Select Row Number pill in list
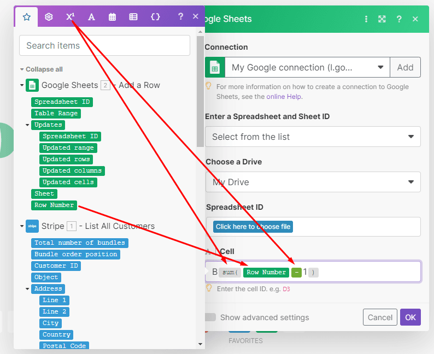Screen dimensions: 434x354 pyautogui.click(x=54, y=205)
